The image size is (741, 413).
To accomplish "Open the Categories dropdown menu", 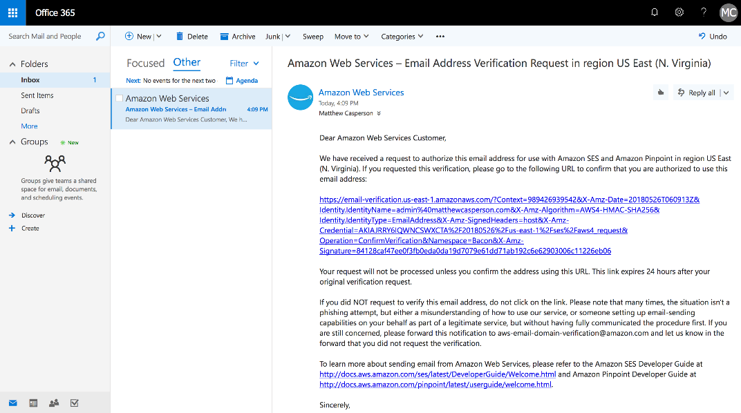I will coord(402,37).
